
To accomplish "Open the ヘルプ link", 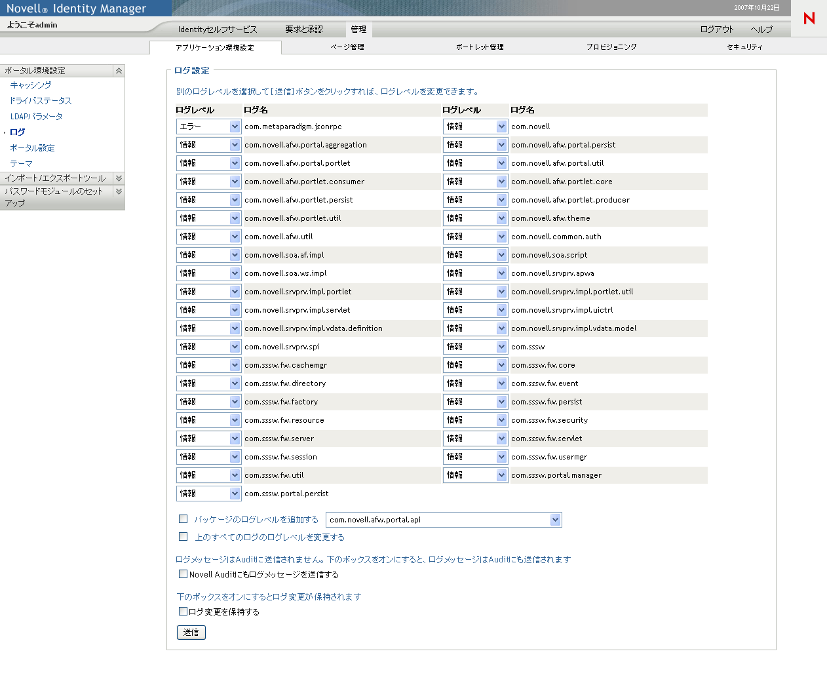I will 761,29.
